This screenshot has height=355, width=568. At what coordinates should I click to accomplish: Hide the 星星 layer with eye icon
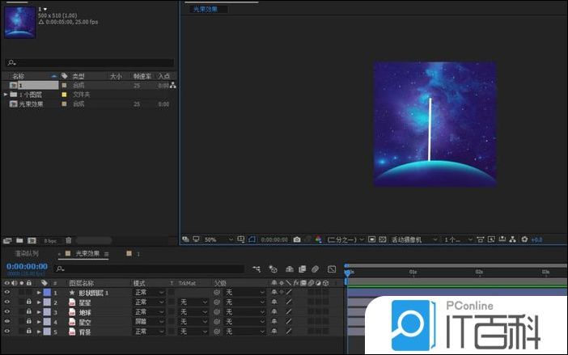point(7,302)
